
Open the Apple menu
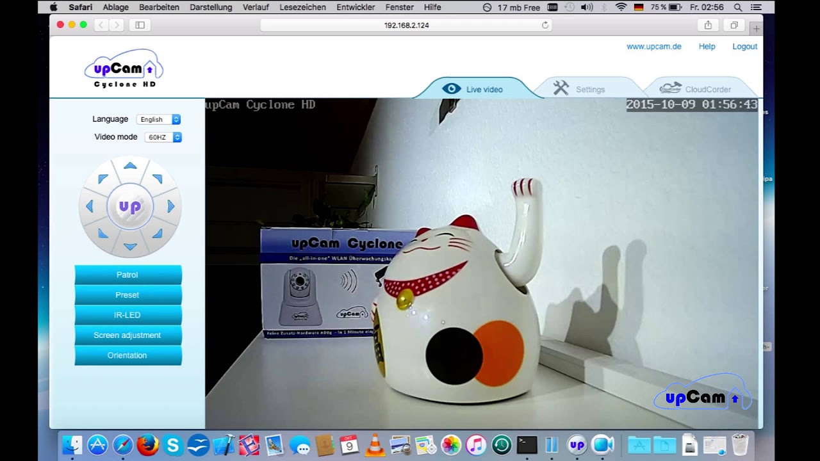point(54,7)
